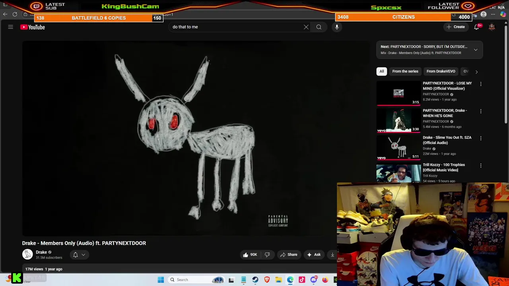The height and width of the screenshot is (286, 509).
Task: Open options for 100 Trophies video
Action: [481, 165]
